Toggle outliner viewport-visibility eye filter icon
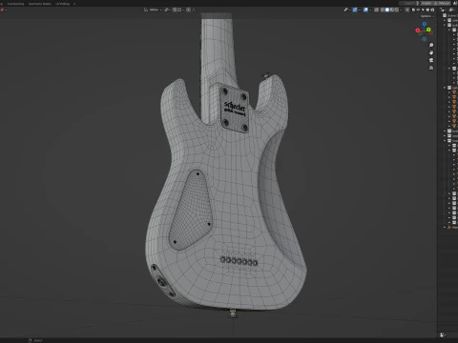This screenshot has height=343, width=458. click(x=418, y=10)
